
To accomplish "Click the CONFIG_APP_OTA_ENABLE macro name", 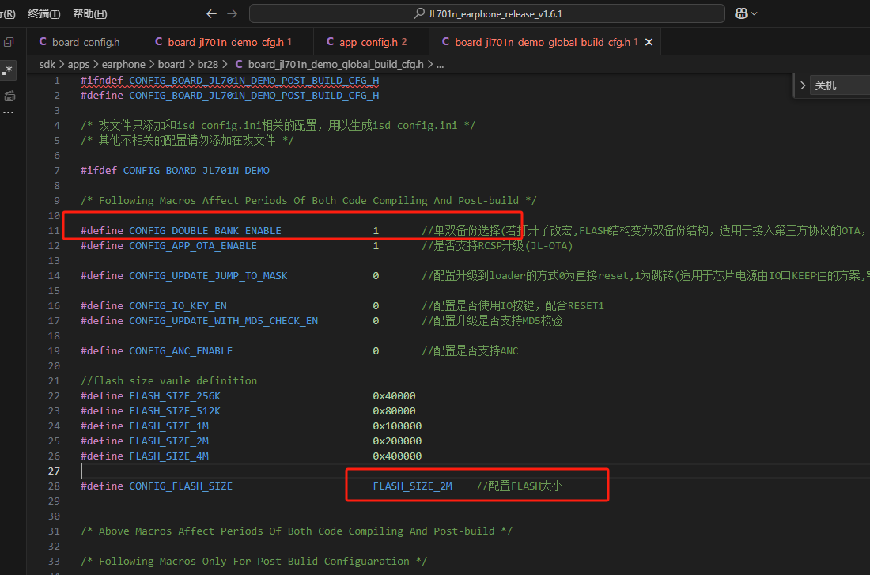I will pos(193,245).
